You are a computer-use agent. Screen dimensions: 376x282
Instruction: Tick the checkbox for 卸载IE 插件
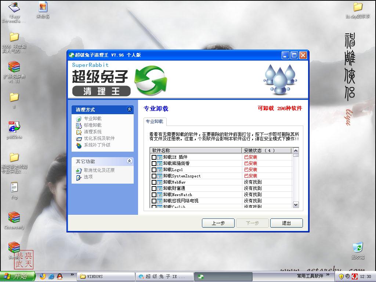pos(154,157)
